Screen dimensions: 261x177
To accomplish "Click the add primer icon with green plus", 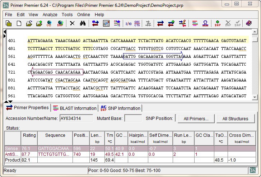I will tap(171, 23).
